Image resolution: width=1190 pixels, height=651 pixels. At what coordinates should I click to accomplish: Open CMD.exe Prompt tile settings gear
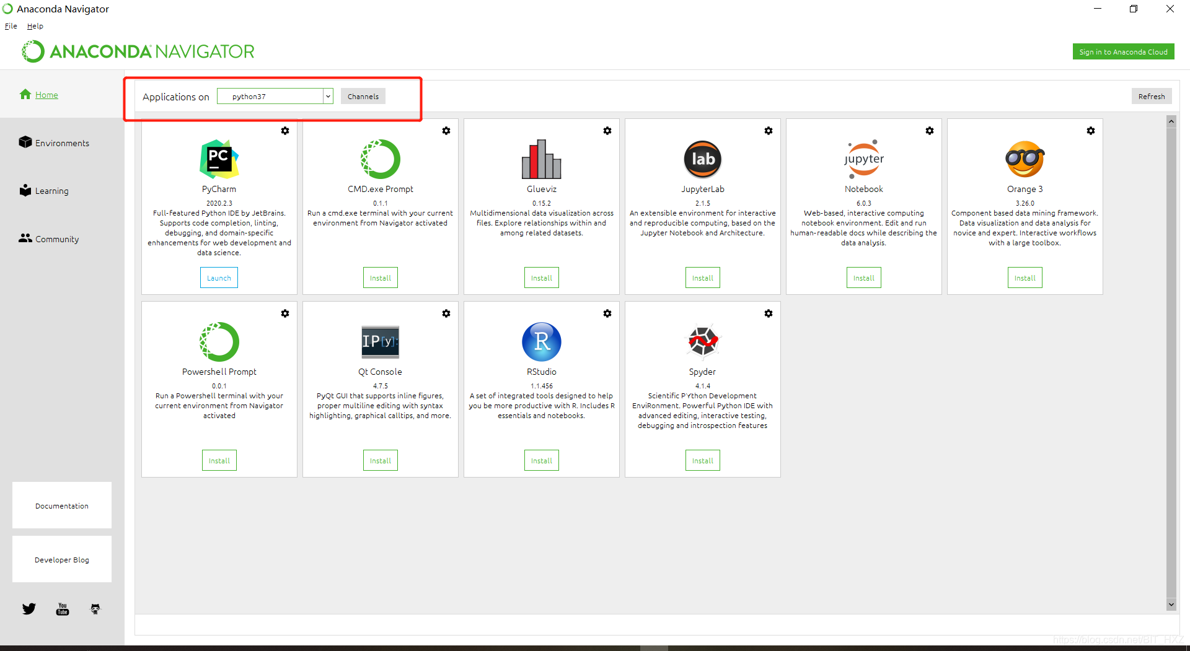446,131
